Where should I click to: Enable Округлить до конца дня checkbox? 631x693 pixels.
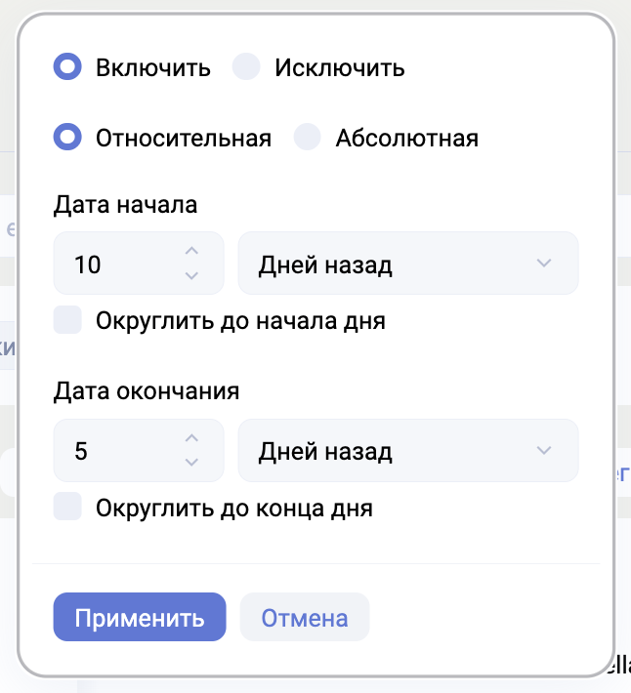click(67, 508)
